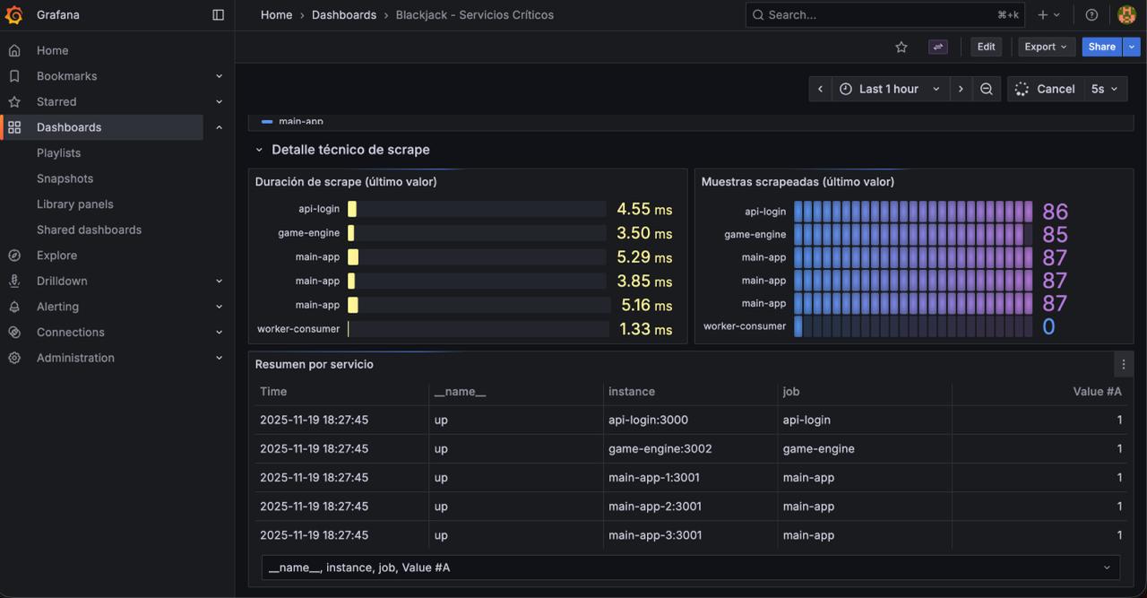
Task: Mark the dashboard as favorite with the star
Action: pyautogui.click(x=901, y=47)
